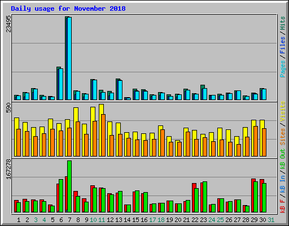Select weekend day 3 label on the x-axis
289x226 pixels.
(36, 220)
